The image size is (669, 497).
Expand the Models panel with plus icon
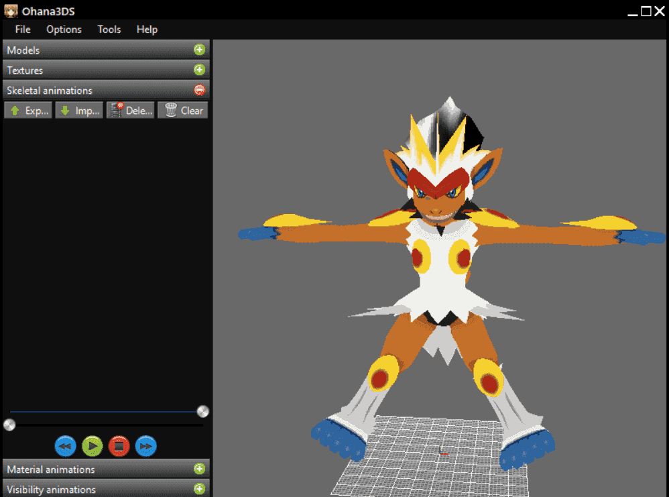tap(199, 50)
